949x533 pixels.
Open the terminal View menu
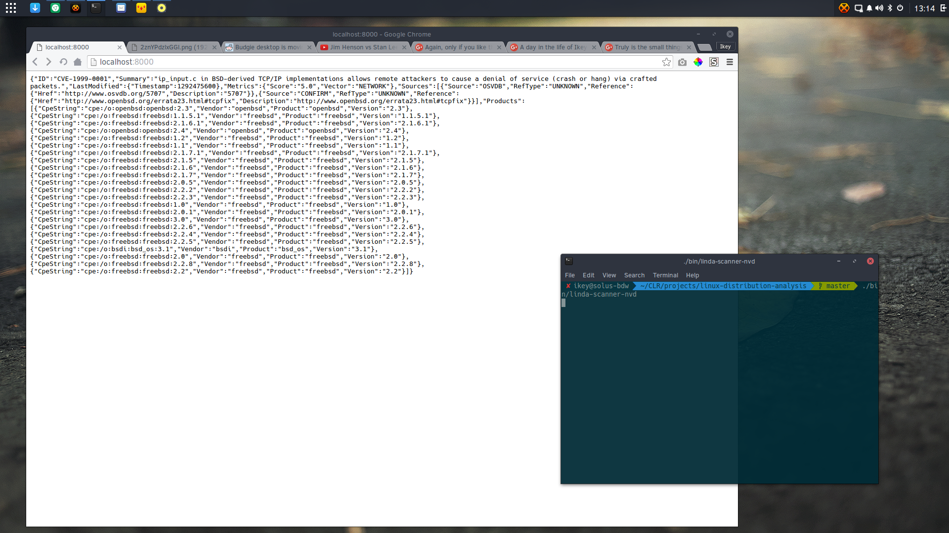(609, 275)
